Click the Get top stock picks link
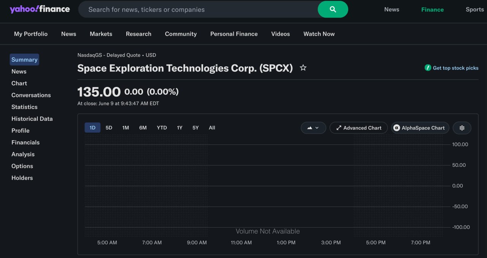Screen dimensions: 487x258 coord(455,68)
